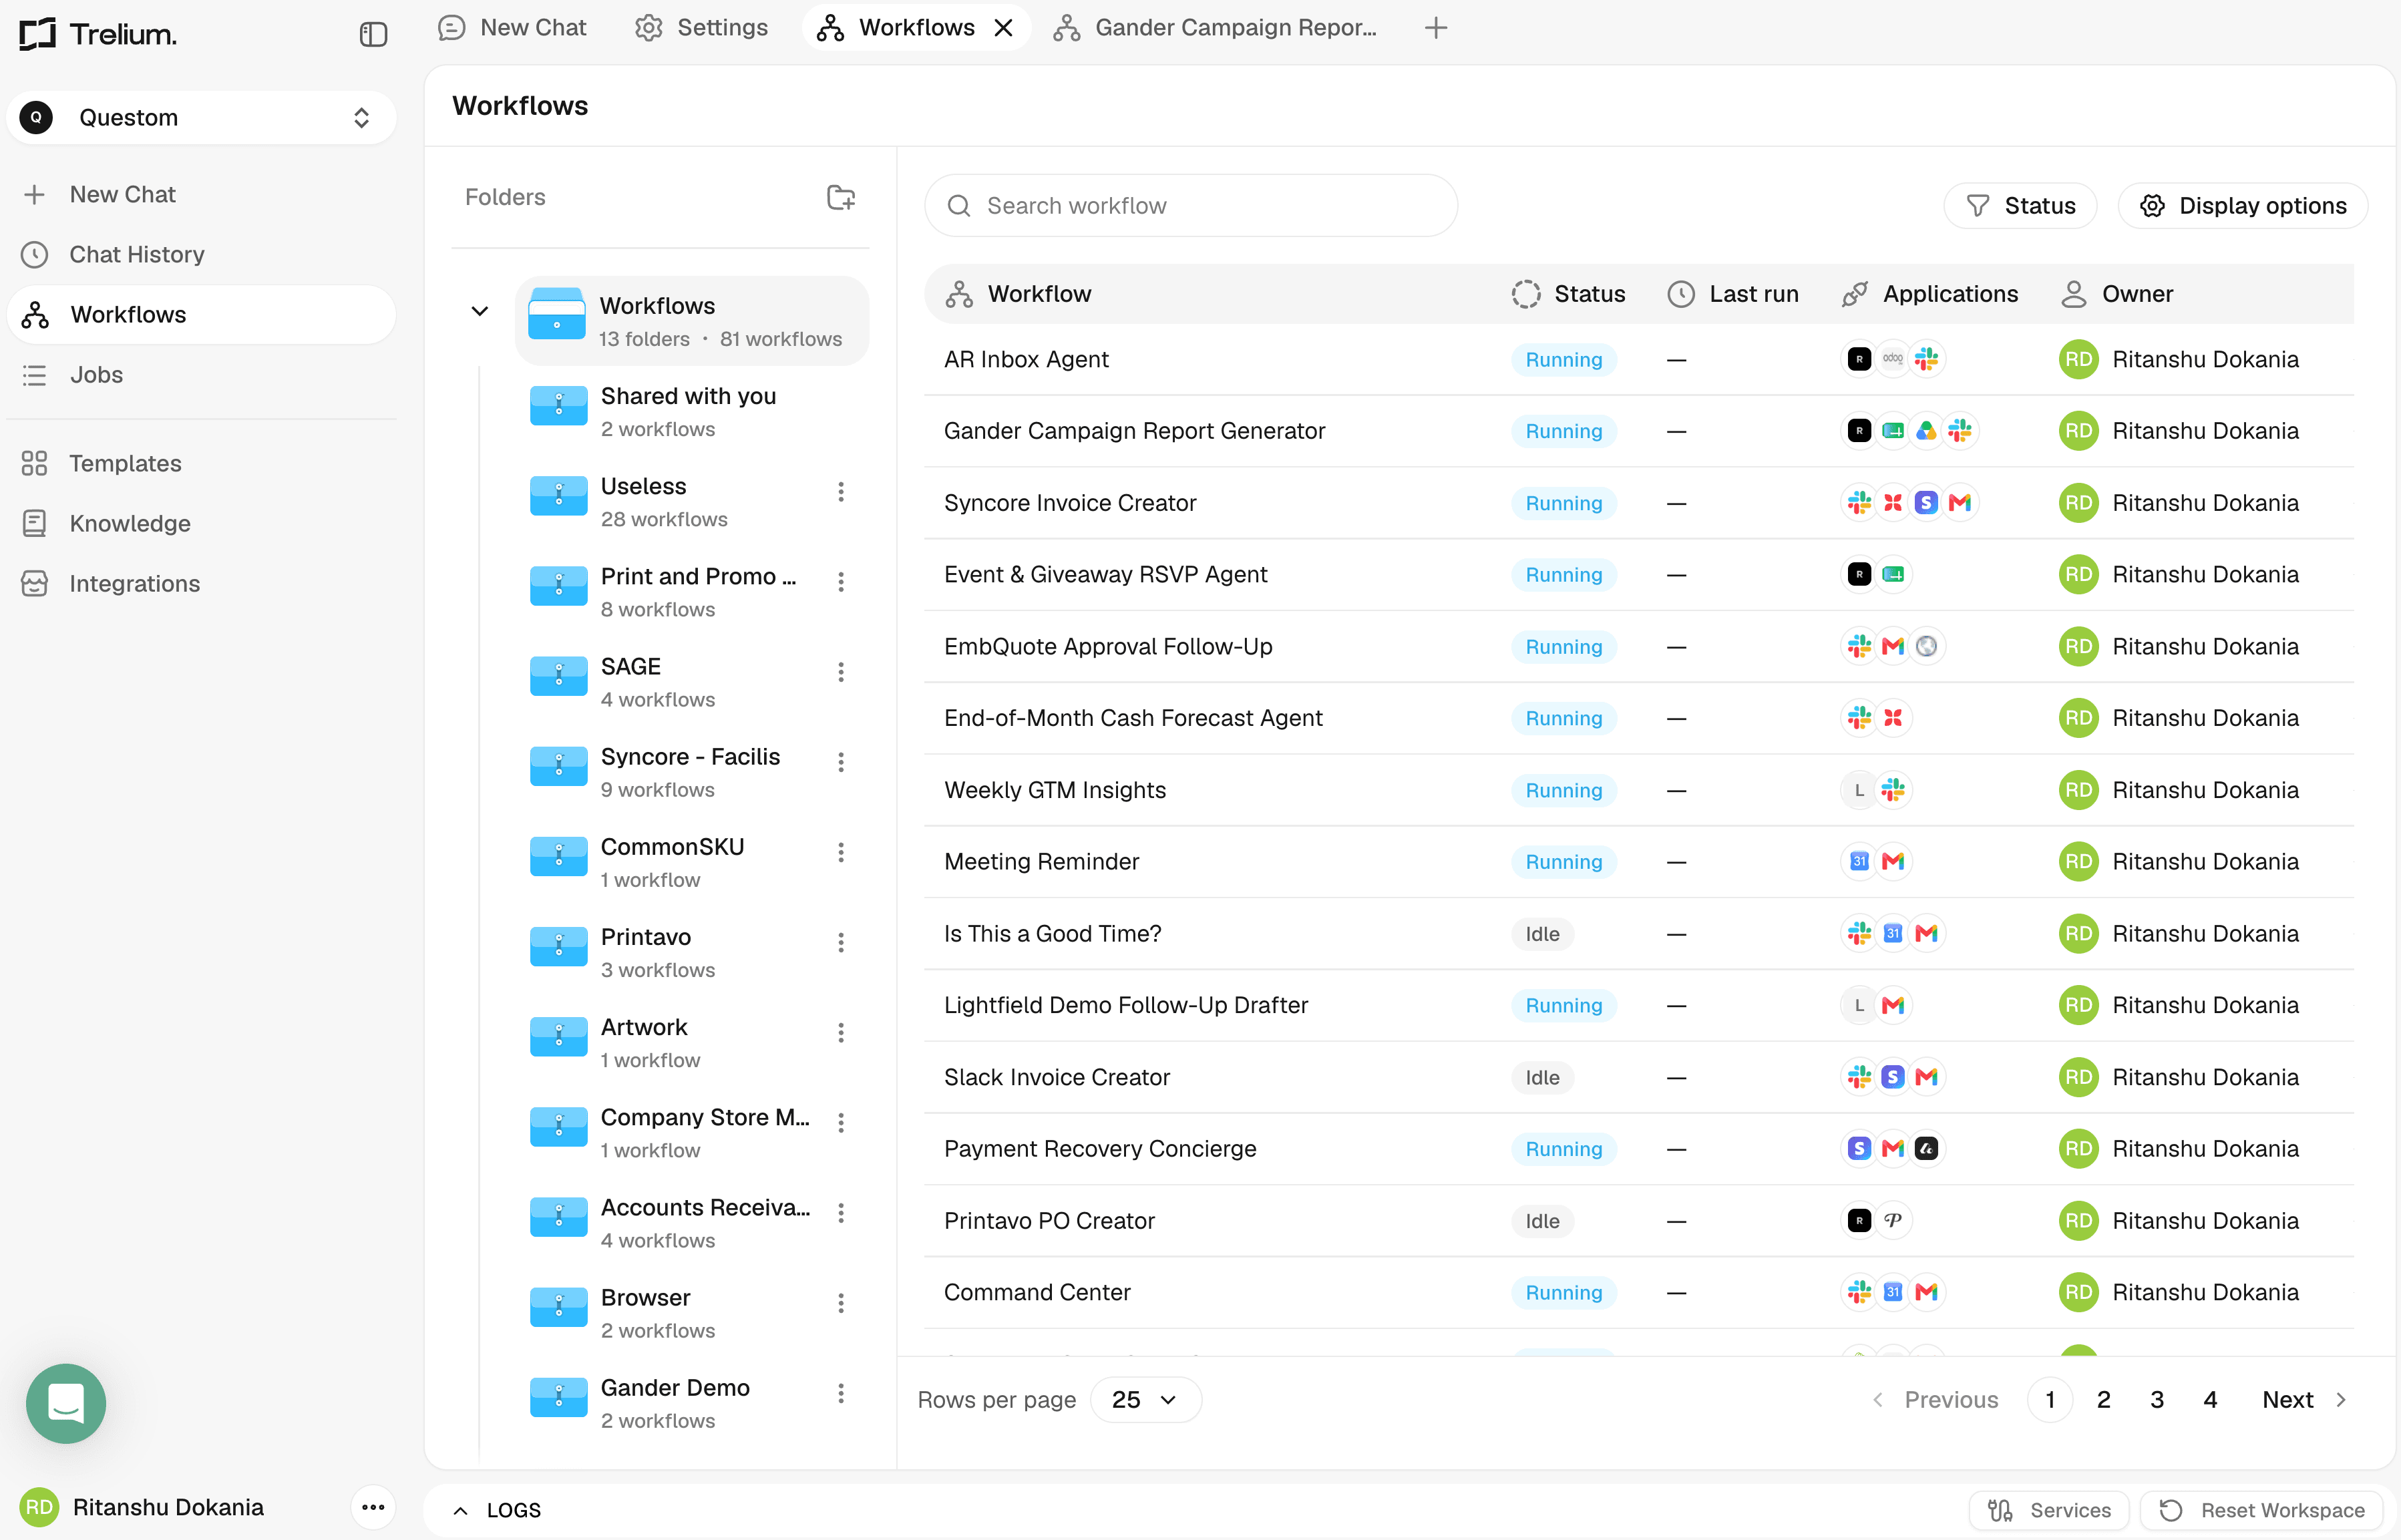
Task: Open Jobs in sidebar
Action: [202, 375]
